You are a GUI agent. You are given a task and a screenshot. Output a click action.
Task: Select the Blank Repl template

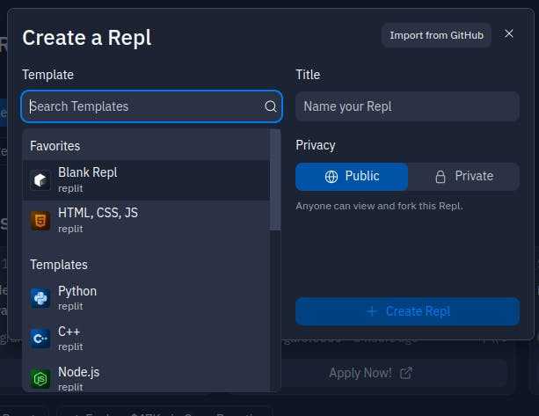tap(146, 180)
